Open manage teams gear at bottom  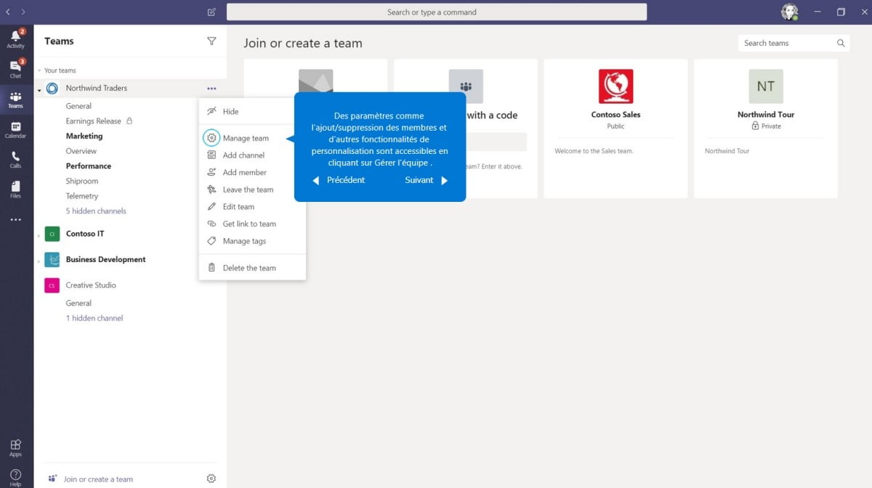coord(211,479)
